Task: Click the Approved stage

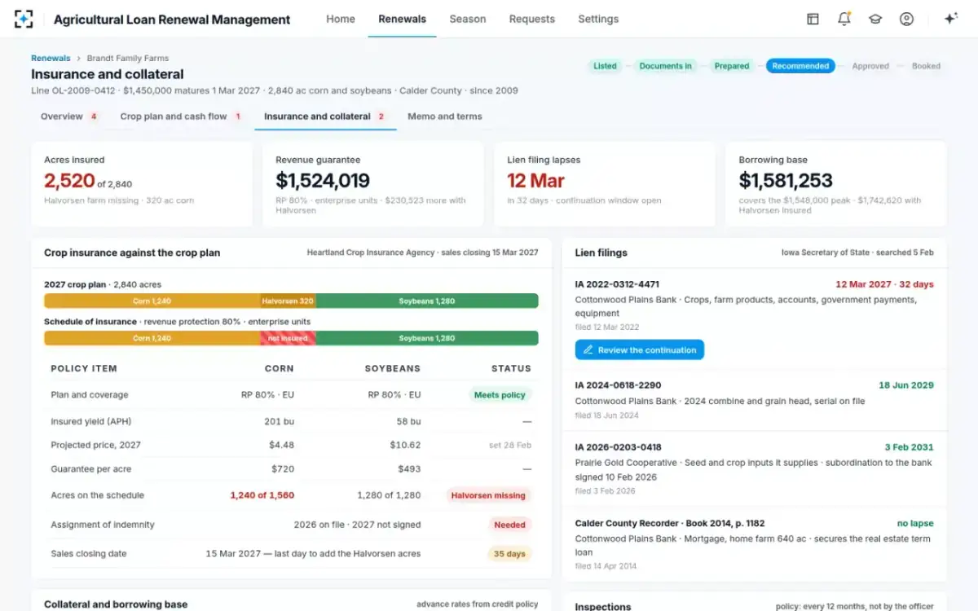Action: (x=870, y=66)
